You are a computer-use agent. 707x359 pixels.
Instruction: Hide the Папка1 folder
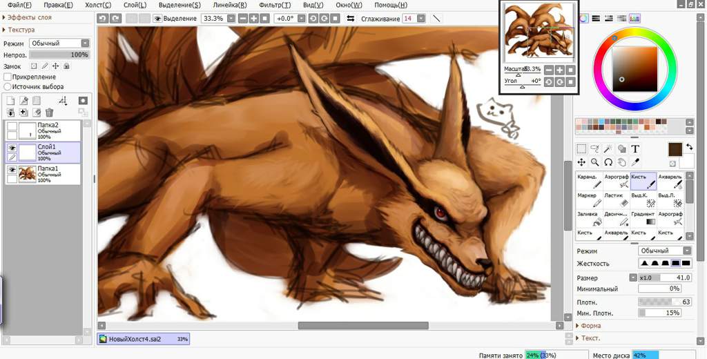click(12, 169)
